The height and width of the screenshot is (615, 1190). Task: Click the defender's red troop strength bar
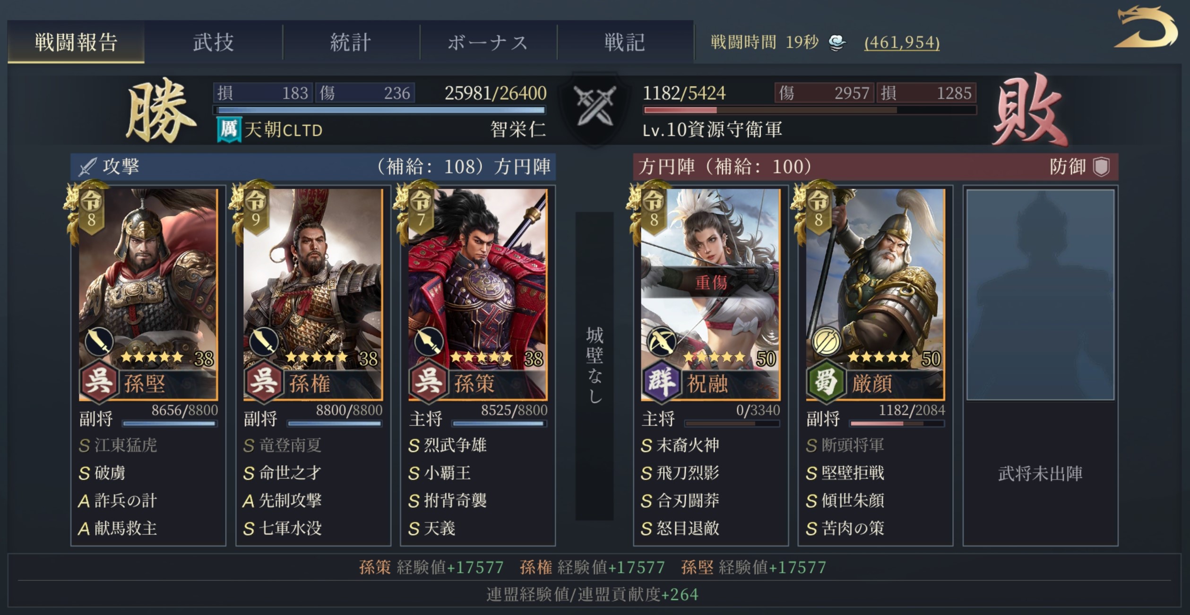click(x=809, y=110)
